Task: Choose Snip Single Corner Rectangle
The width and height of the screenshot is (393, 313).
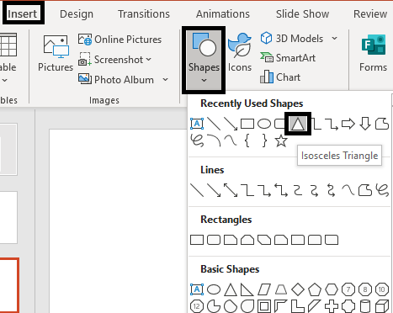Action: coord(231,240)
